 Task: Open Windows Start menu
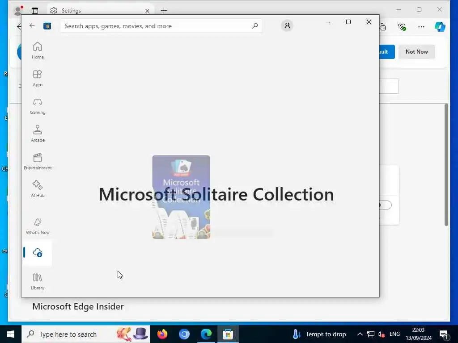(11, 334)
